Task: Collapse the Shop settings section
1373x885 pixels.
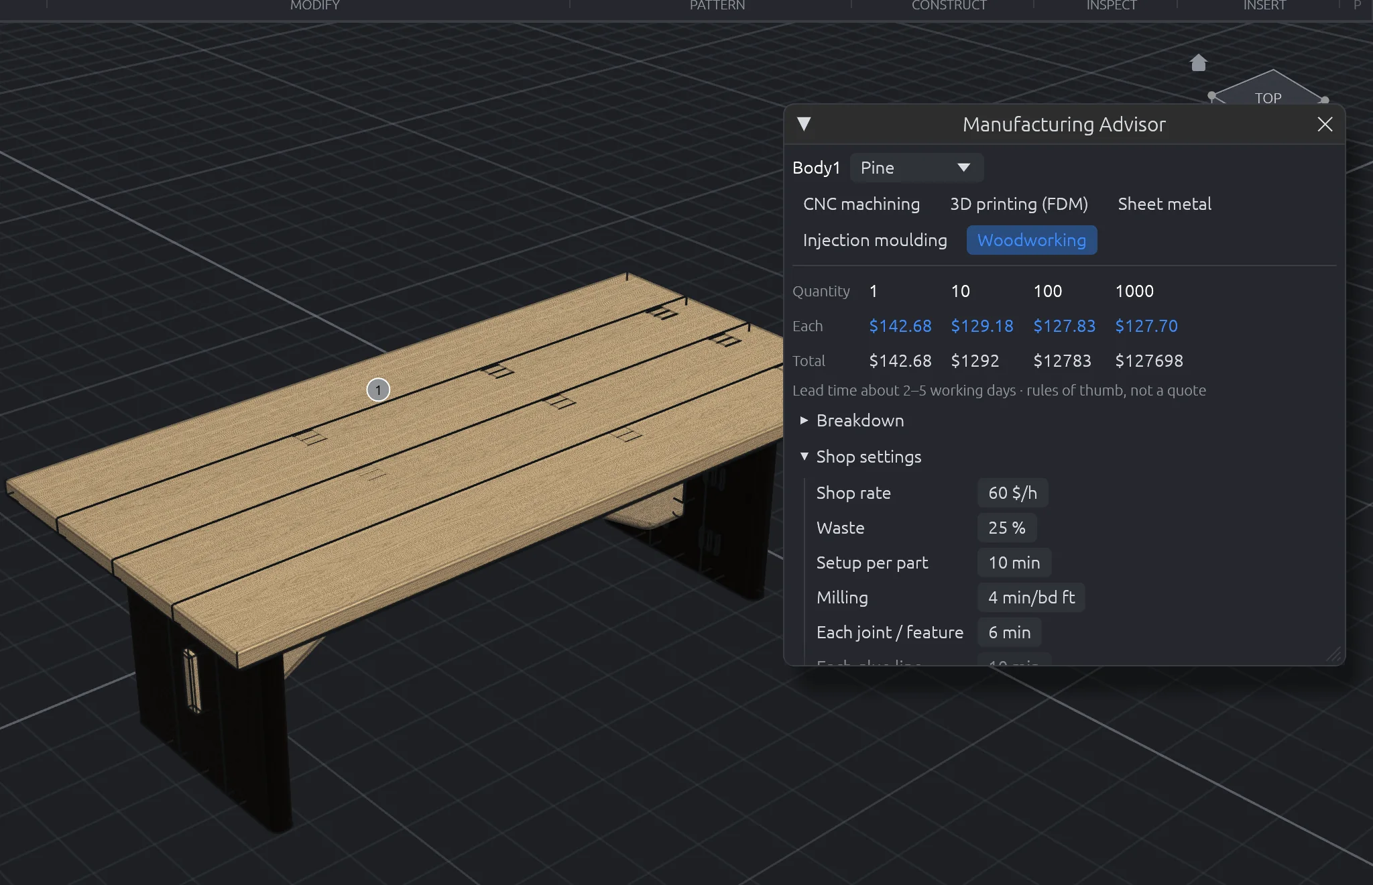Action: point(861,457)
